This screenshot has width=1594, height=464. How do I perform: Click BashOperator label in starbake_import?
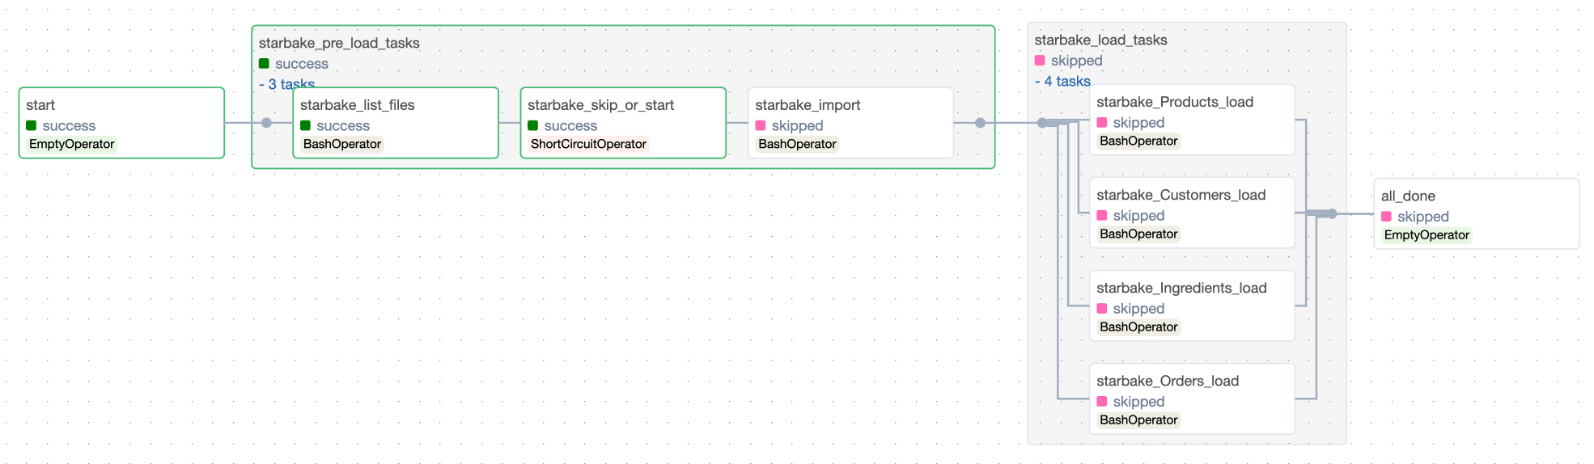click(x=797, y=144)
